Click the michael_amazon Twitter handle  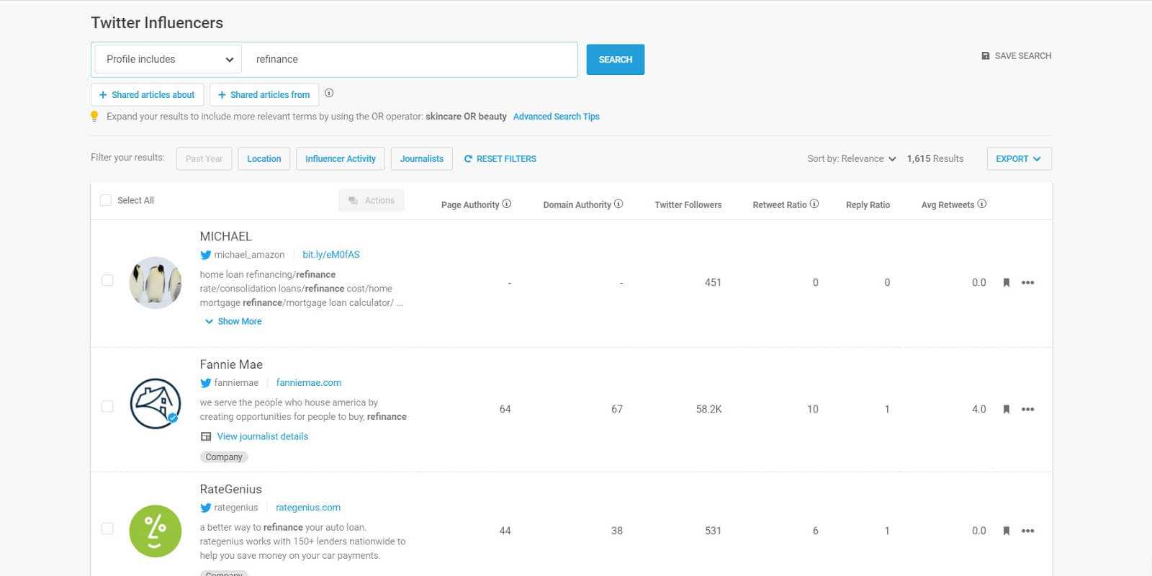click(249, 254)
